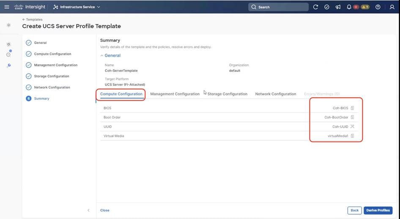Select the Compute Configuration tab
Image resolution: width=400 pixels, height=219 pixels.
click(121, 94)
